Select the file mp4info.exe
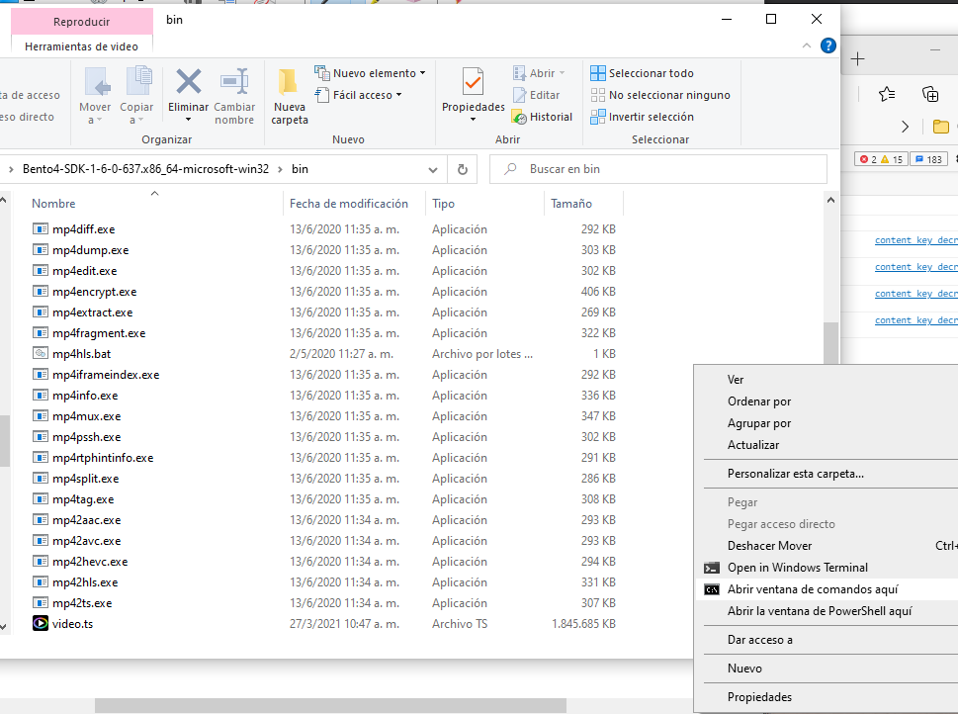The width and height of the screenshot is (958, 714). tap(85, 396)
